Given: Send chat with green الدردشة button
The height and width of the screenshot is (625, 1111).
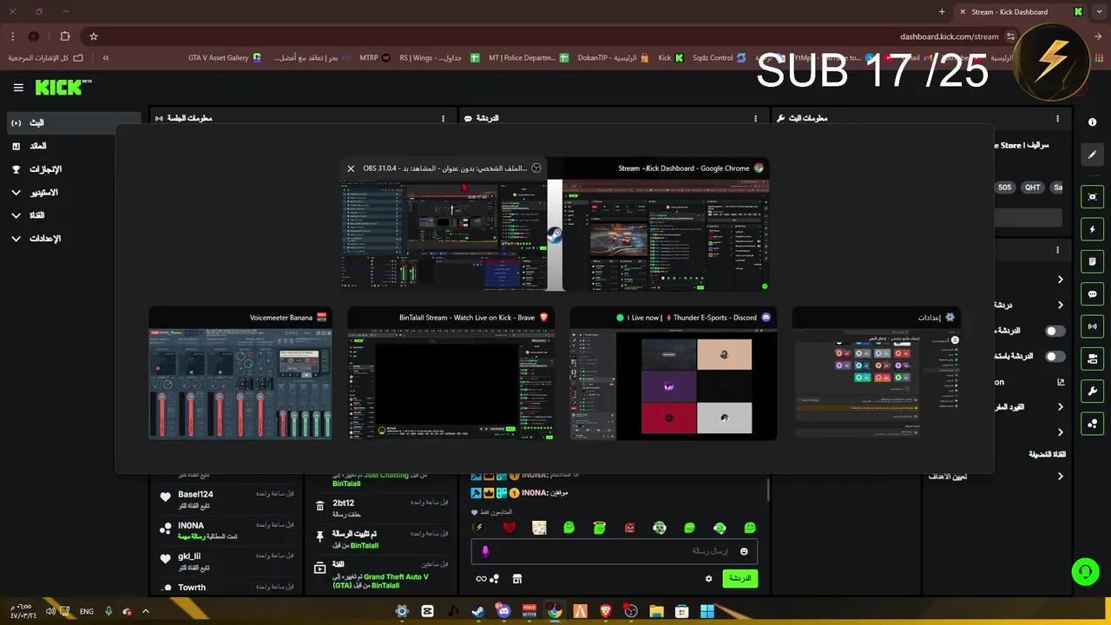Looking at the screenshot, I should coord(740,578).
